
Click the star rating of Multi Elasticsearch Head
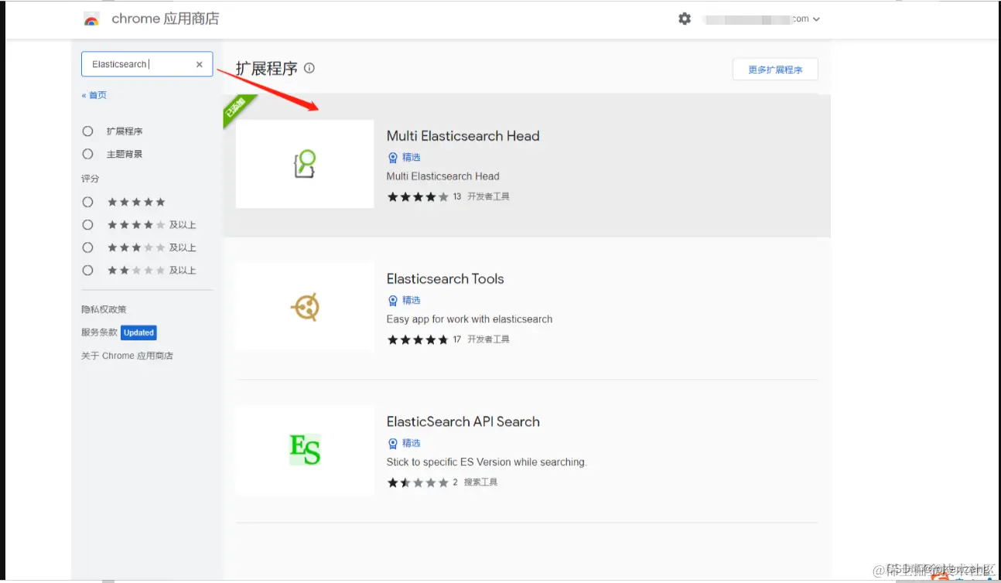tap(418, 197)
